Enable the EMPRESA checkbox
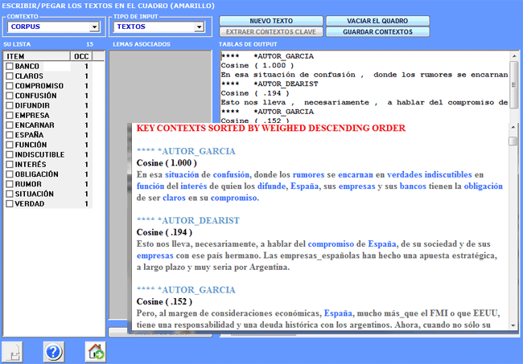Viewport: 523px width, 364px height. (10, 115)
